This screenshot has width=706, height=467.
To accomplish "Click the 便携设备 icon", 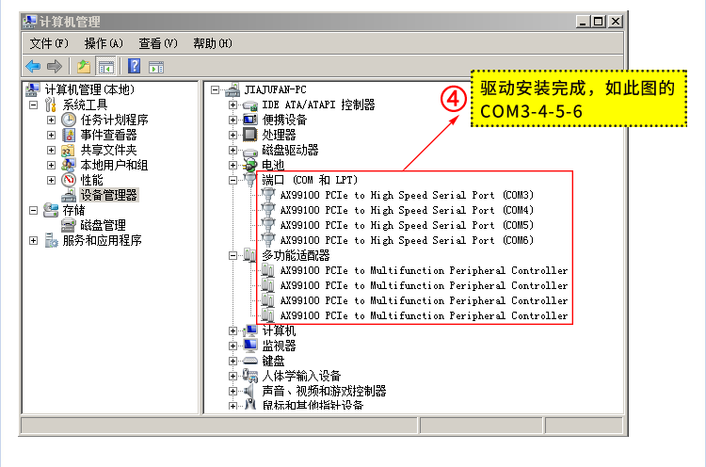I will [250, 120].
